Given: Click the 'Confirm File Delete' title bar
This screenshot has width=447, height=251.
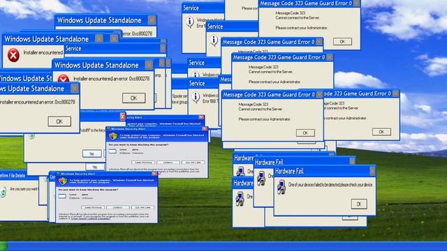Looking at the screenshot, I should (19, 176).
